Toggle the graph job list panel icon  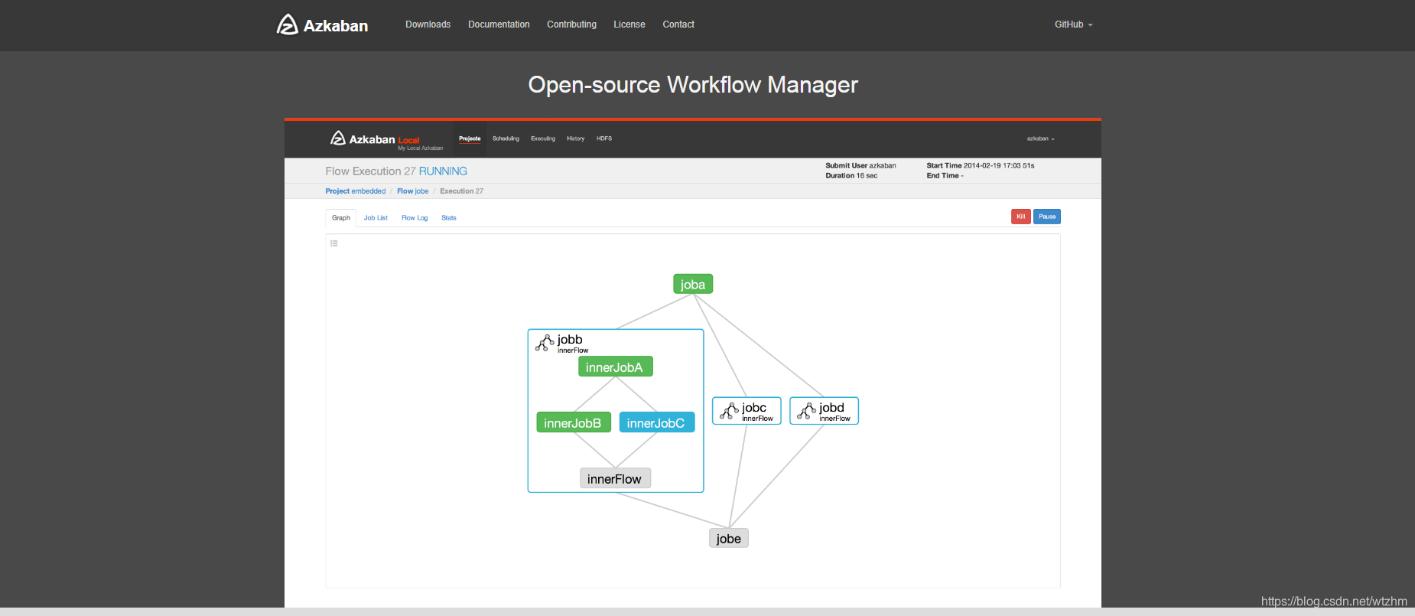coord(334,243)
